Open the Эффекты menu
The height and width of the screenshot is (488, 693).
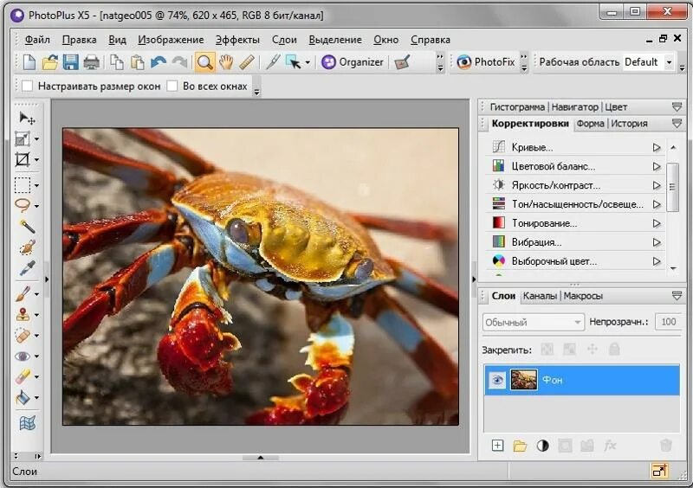[x=237, y=40]
